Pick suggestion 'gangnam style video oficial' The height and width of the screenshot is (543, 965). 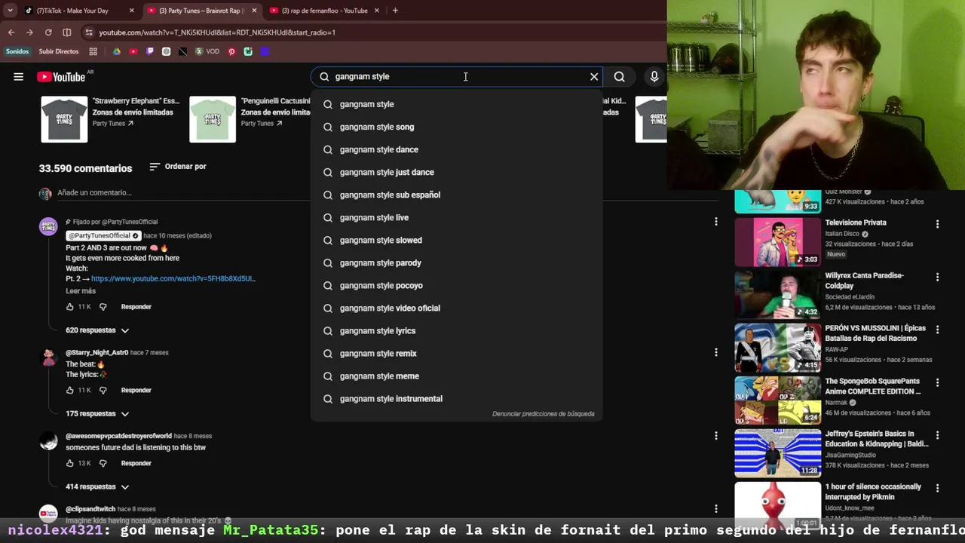[456, 308]
